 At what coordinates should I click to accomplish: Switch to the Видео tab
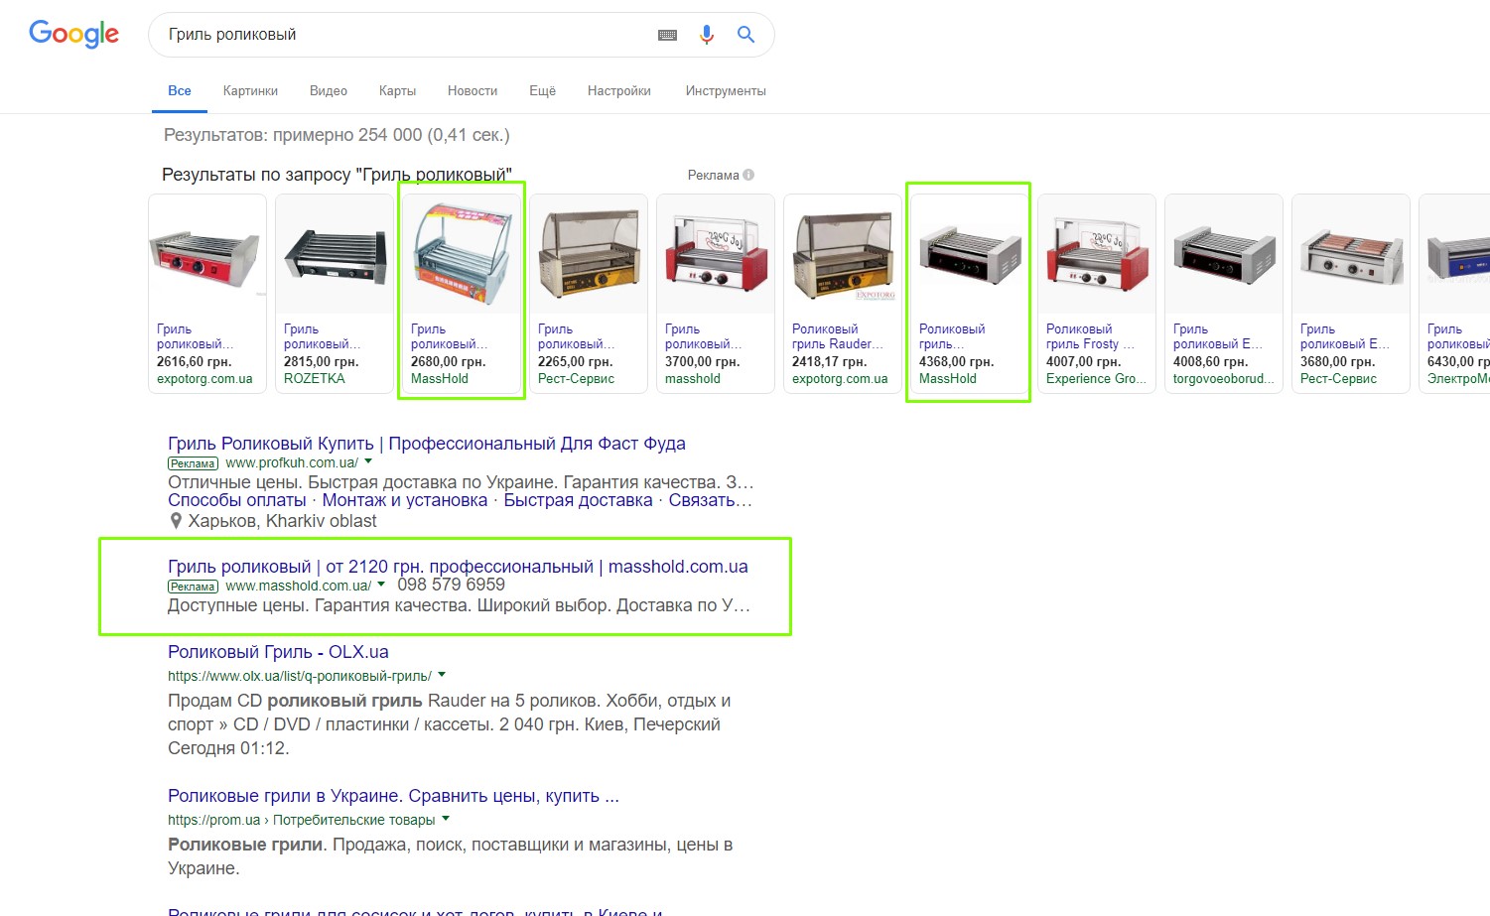coord(329,90)
